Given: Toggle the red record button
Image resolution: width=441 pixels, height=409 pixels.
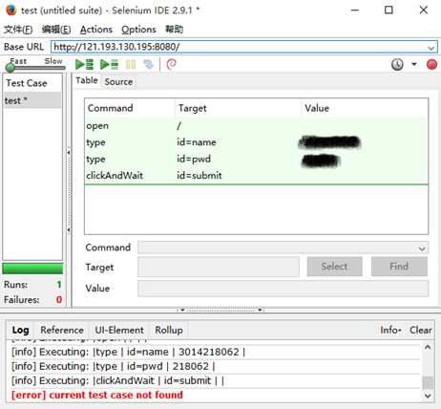Looking at the screenshot, I should [x=431, y=64].
